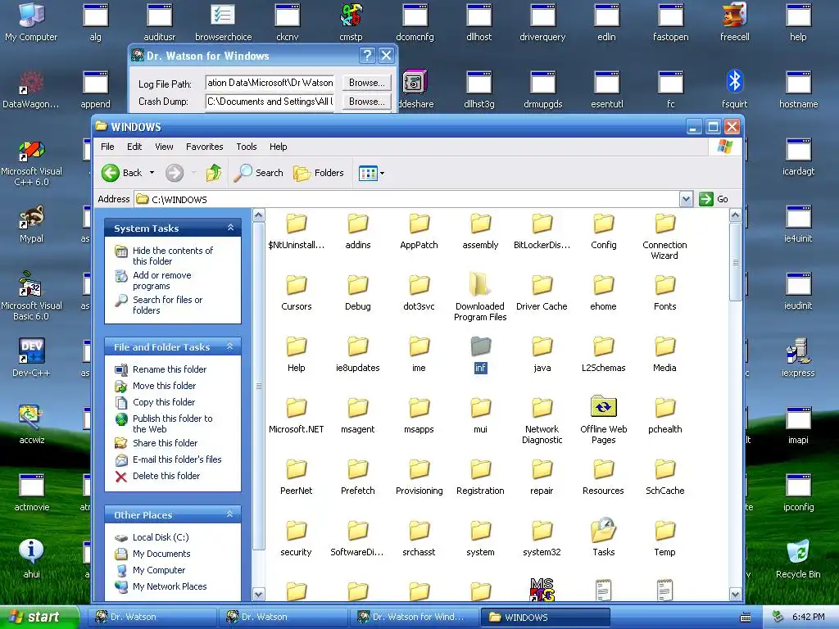The height and width of the screenshot is (629, 839).
Task: Select Microsoft Visual Basic 6.0 shortcut
Action: click(x=31, y=297)
